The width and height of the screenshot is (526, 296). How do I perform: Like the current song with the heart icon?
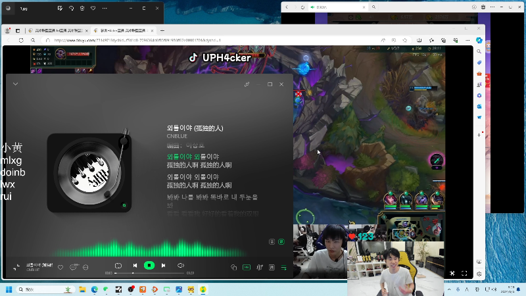(x=60, y=268)
